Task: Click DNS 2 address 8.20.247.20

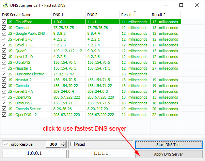Action: point(97,109)
